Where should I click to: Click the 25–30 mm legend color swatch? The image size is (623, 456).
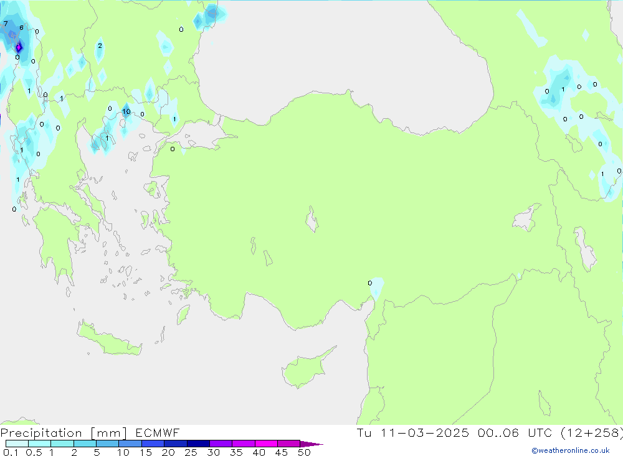point(198,444)
